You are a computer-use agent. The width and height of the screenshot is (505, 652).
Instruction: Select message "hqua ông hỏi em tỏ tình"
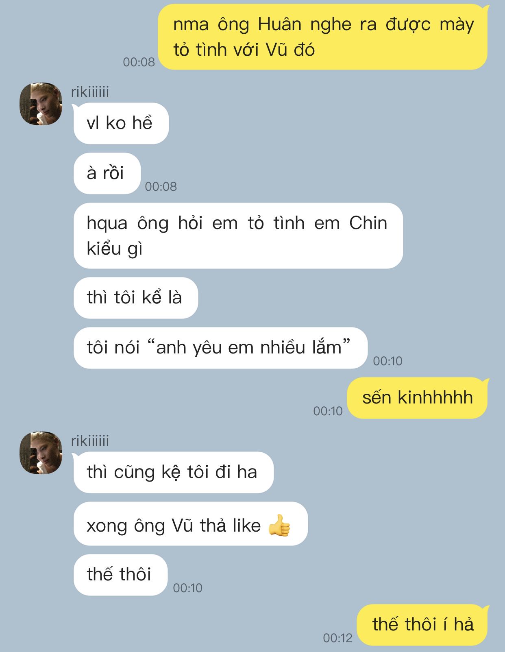pyautogui.click(x=238, y=236)
